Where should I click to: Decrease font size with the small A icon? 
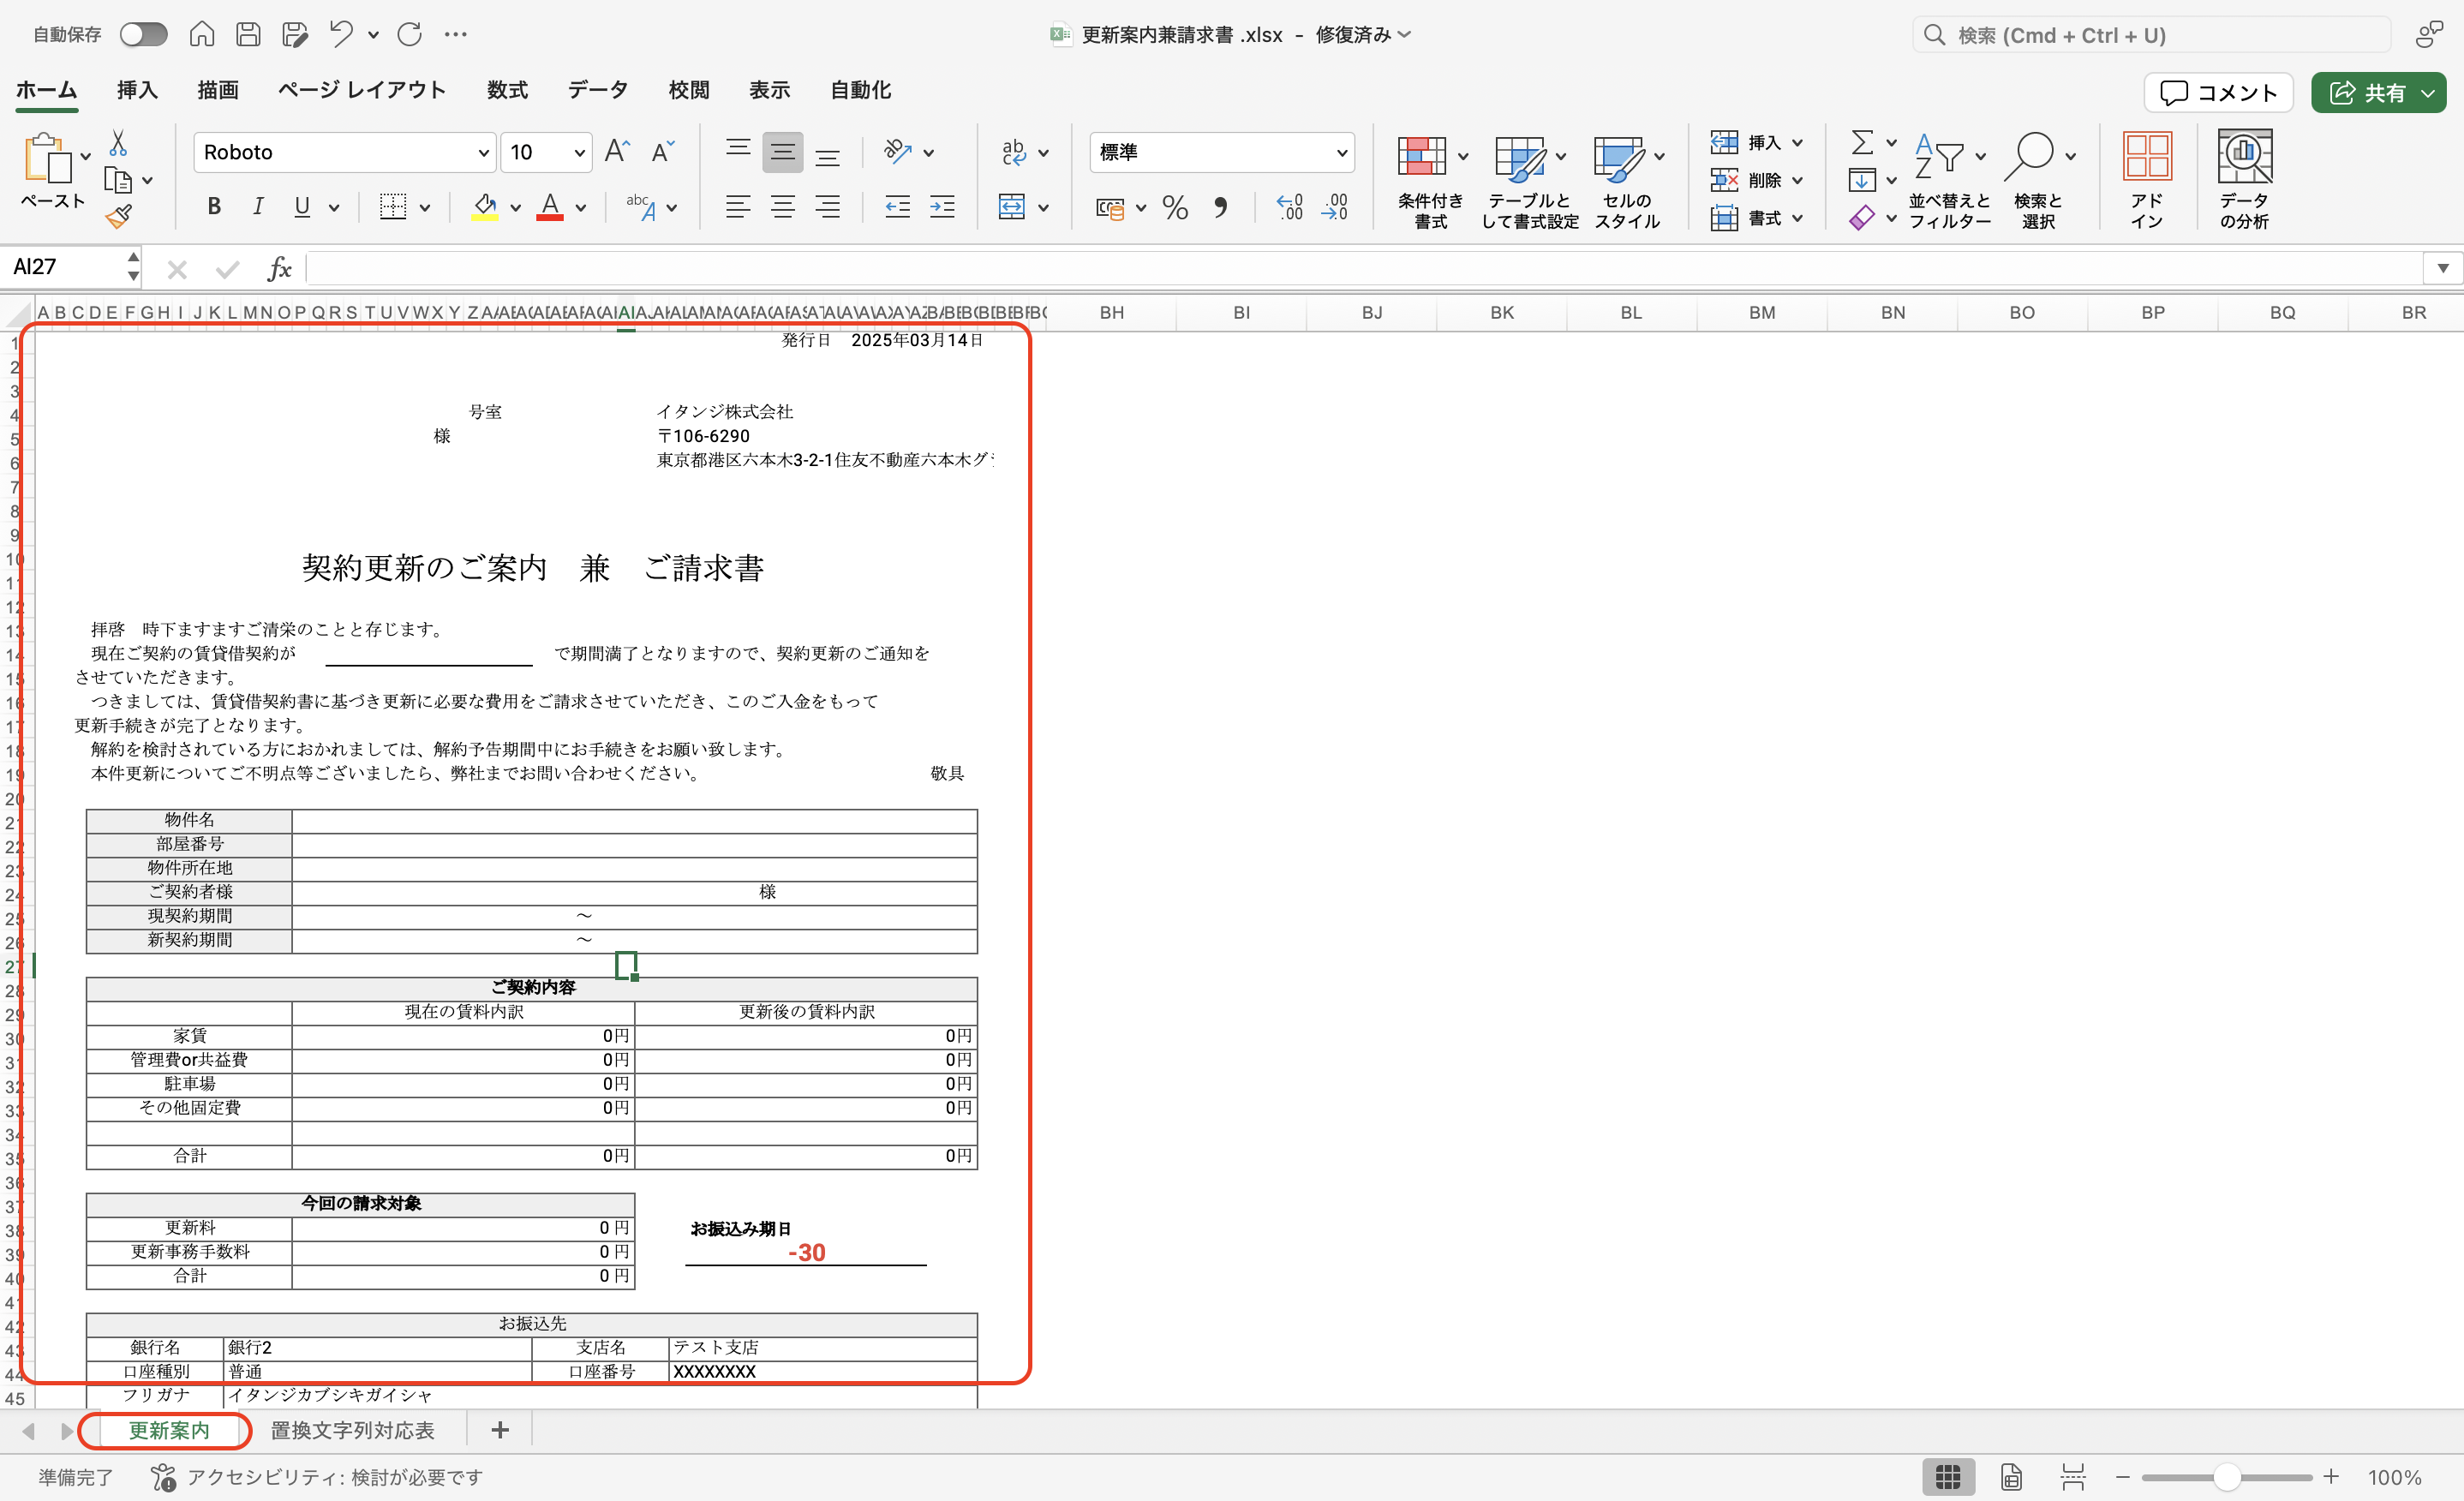point(662,152)
